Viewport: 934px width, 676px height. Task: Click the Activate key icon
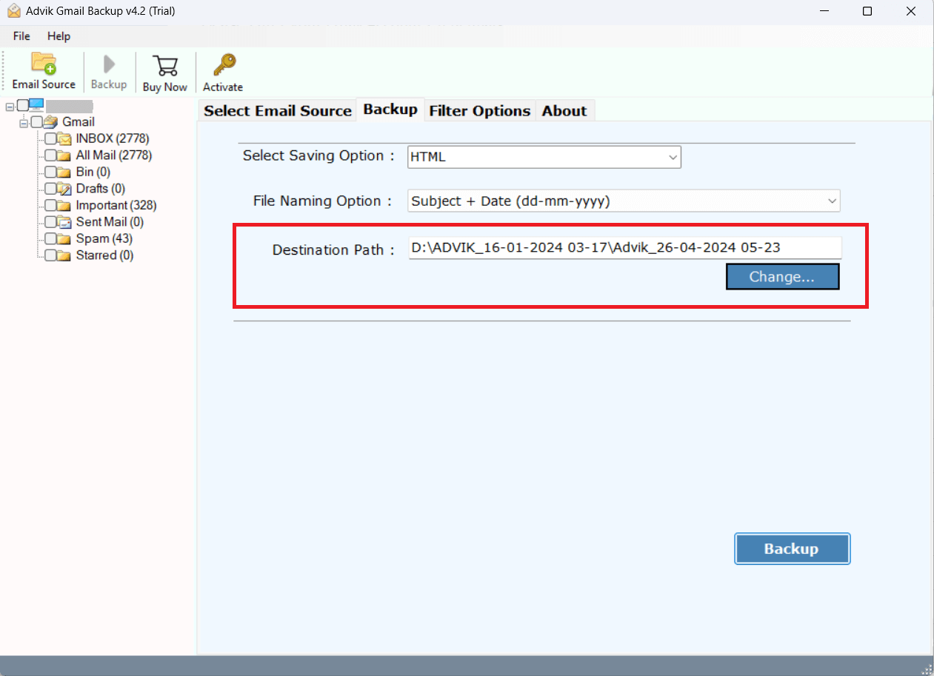tap(223, 65)
